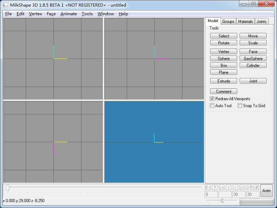Open the Animate menu

click(69, 14)
